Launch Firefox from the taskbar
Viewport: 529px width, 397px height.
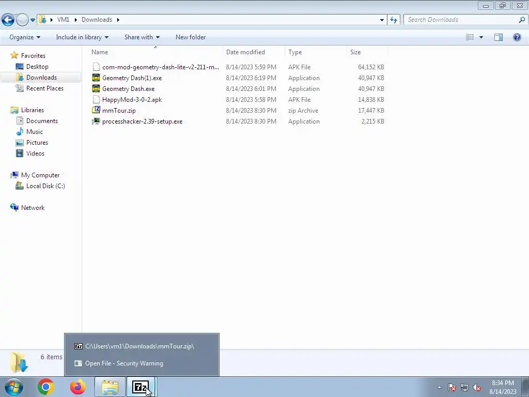[x=77, y=387]
